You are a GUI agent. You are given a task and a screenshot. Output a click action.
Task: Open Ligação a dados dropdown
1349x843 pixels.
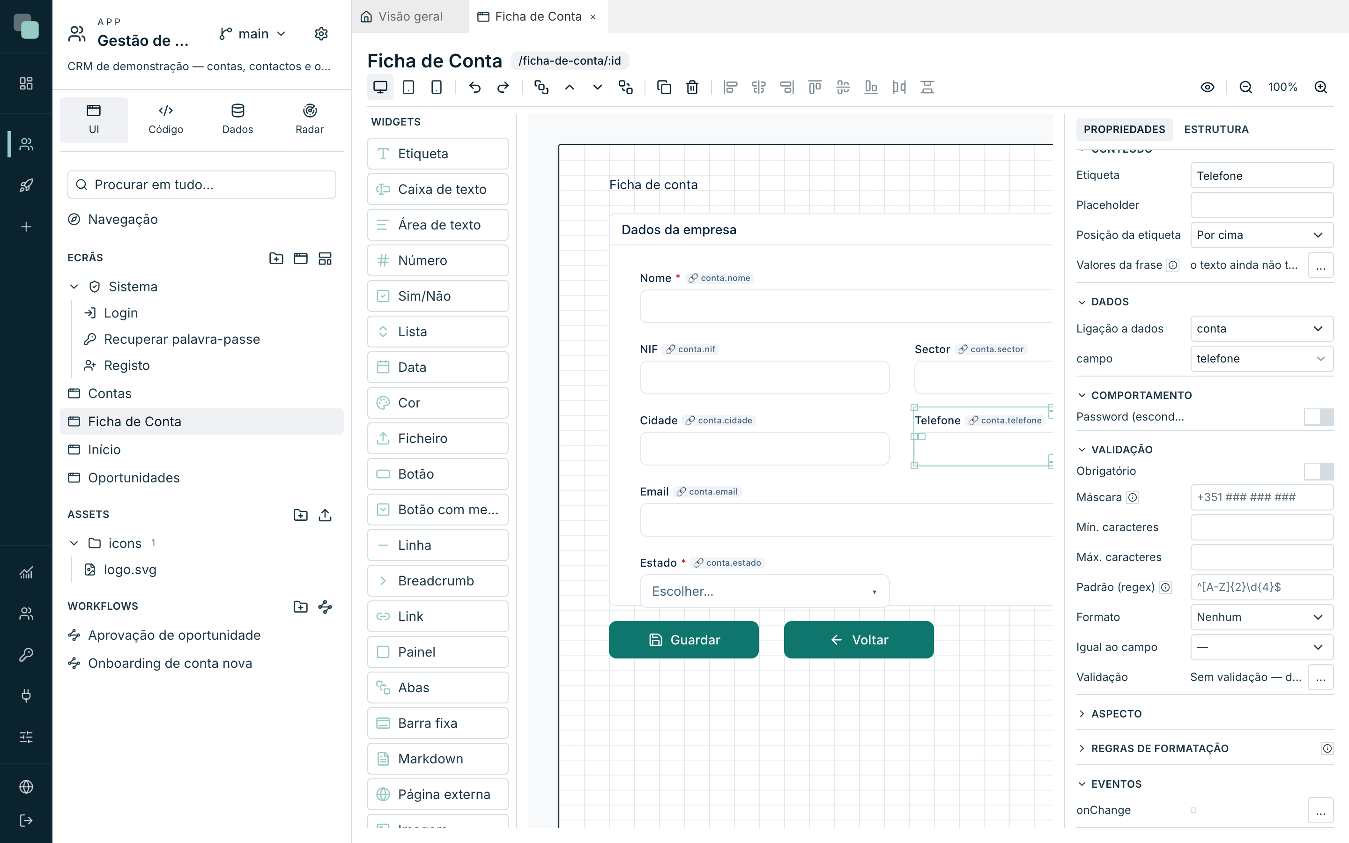pyautogui.click(x=1261, y=329)
